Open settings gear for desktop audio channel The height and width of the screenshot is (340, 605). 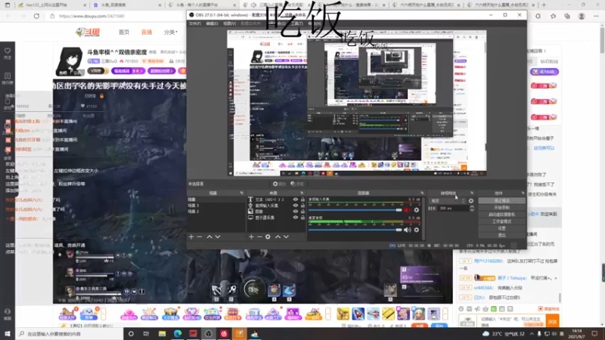click(x=417, y=230)
